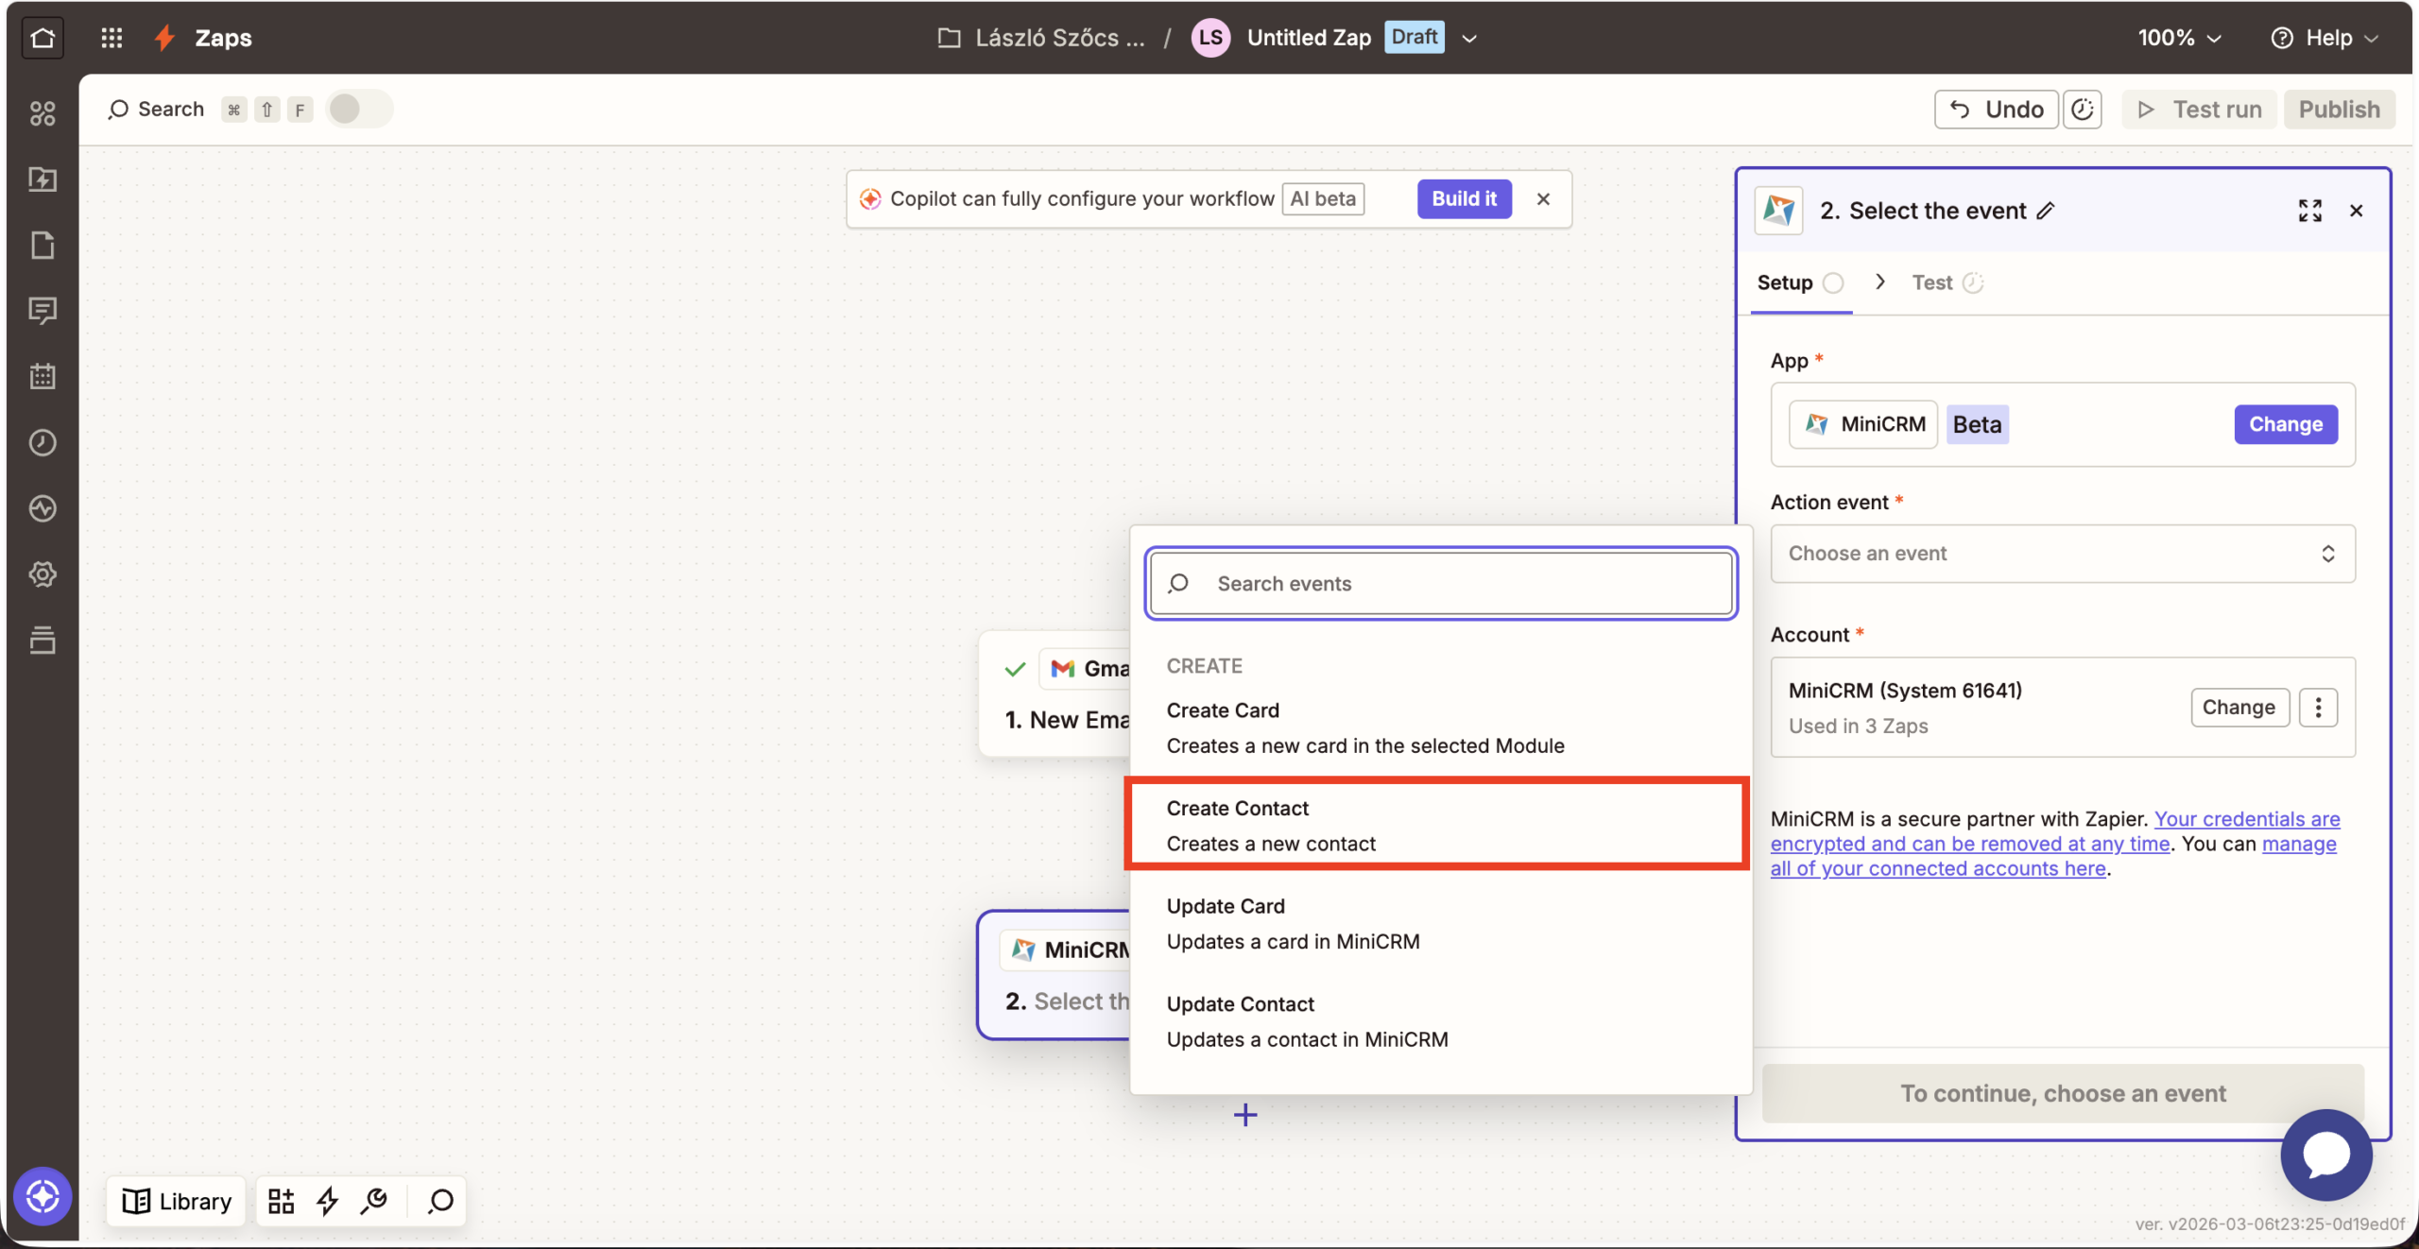
Task: Click the Build it button
Action: (1464, 198)
